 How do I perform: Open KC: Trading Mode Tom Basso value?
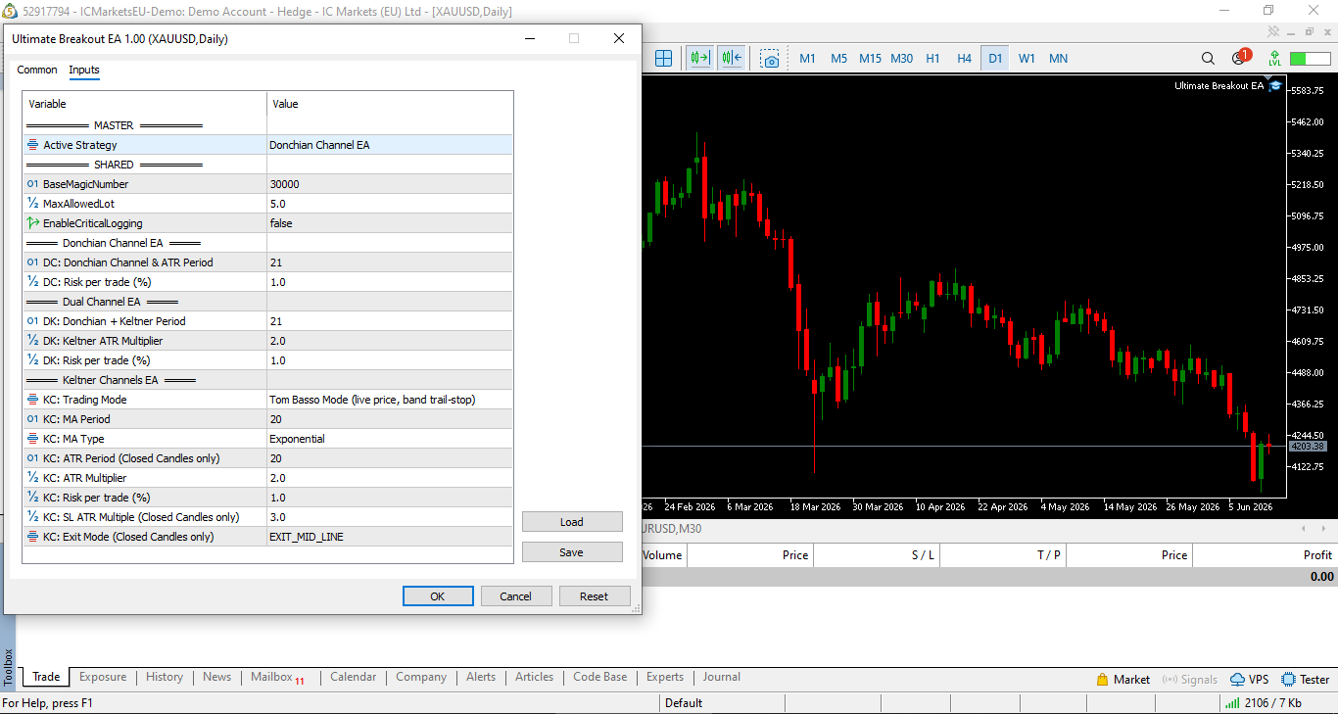click(390, 400)
